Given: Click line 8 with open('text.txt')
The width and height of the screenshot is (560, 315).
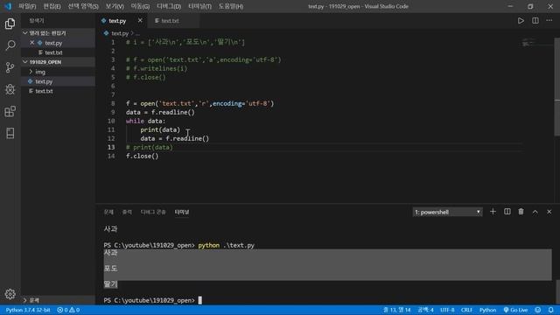Looking at the screenshot, I should coord(199,103).
